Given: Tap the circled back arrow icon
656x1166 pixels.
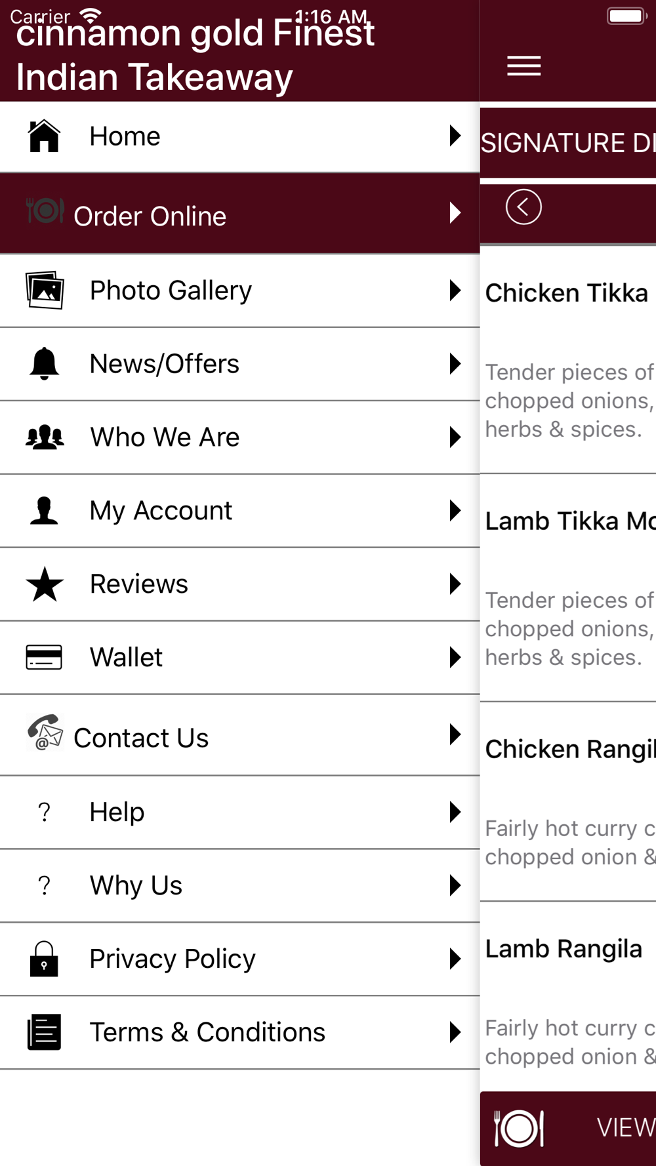Looking at the screenshot, I should pos(523,207).
